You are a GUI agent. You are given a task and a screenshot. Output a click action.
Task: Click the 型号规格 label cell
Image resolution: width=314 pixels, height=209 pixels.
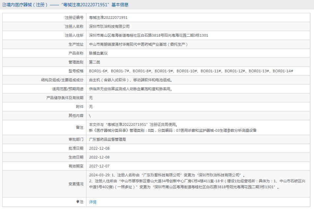pos(44,71)
